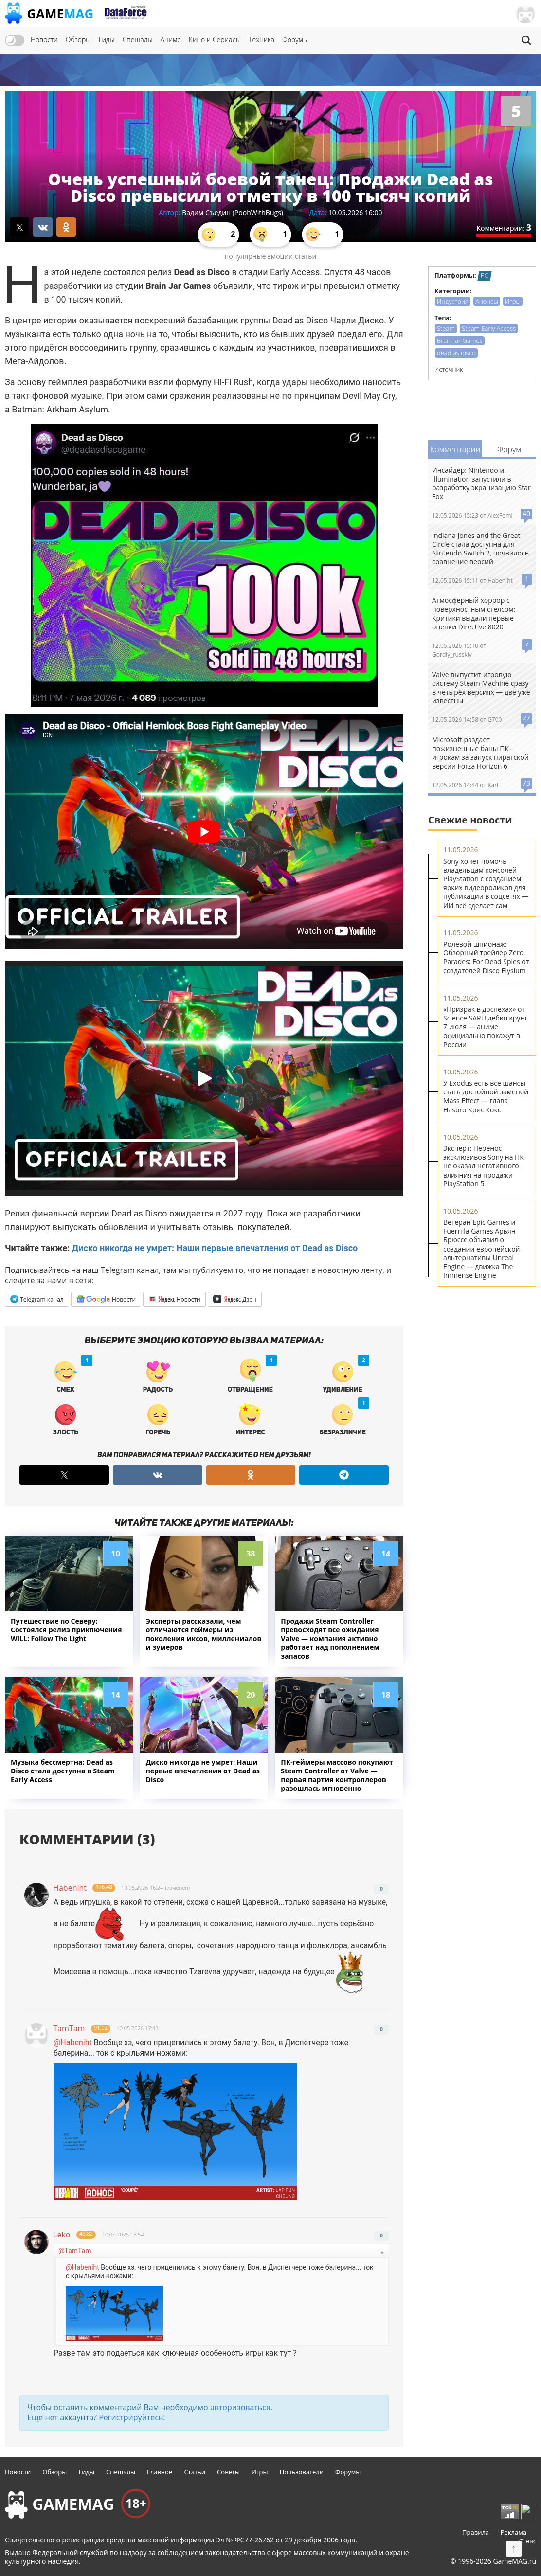Viewport: 541px width, 2576px height.
Task: Click the PC platform tag
Action: [x=484, y=276]
